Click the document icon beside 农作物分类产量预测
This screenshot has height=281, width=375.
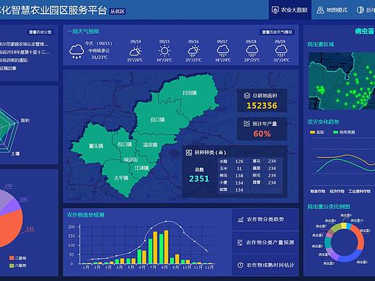[240, 243]
